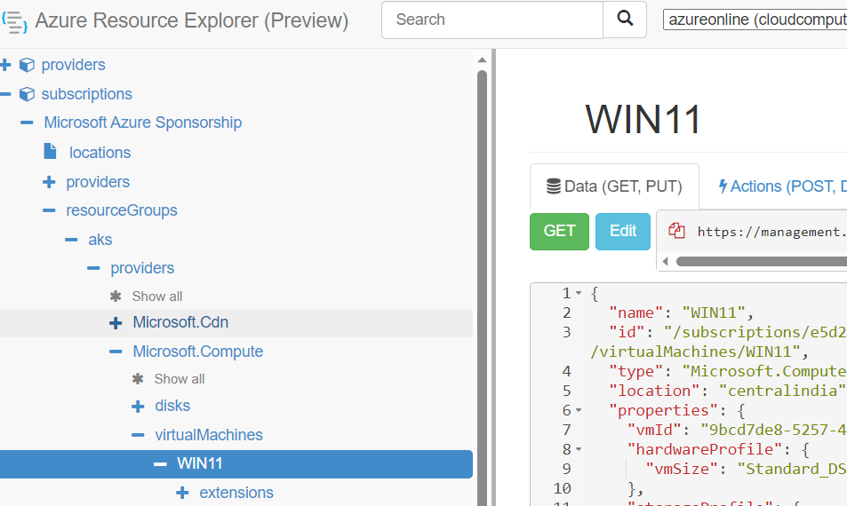
Task: Expand the Microsoft.Cdn node
Action: click(x=116, y=322)
